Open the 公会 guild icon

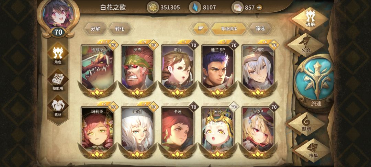point(306,45)
